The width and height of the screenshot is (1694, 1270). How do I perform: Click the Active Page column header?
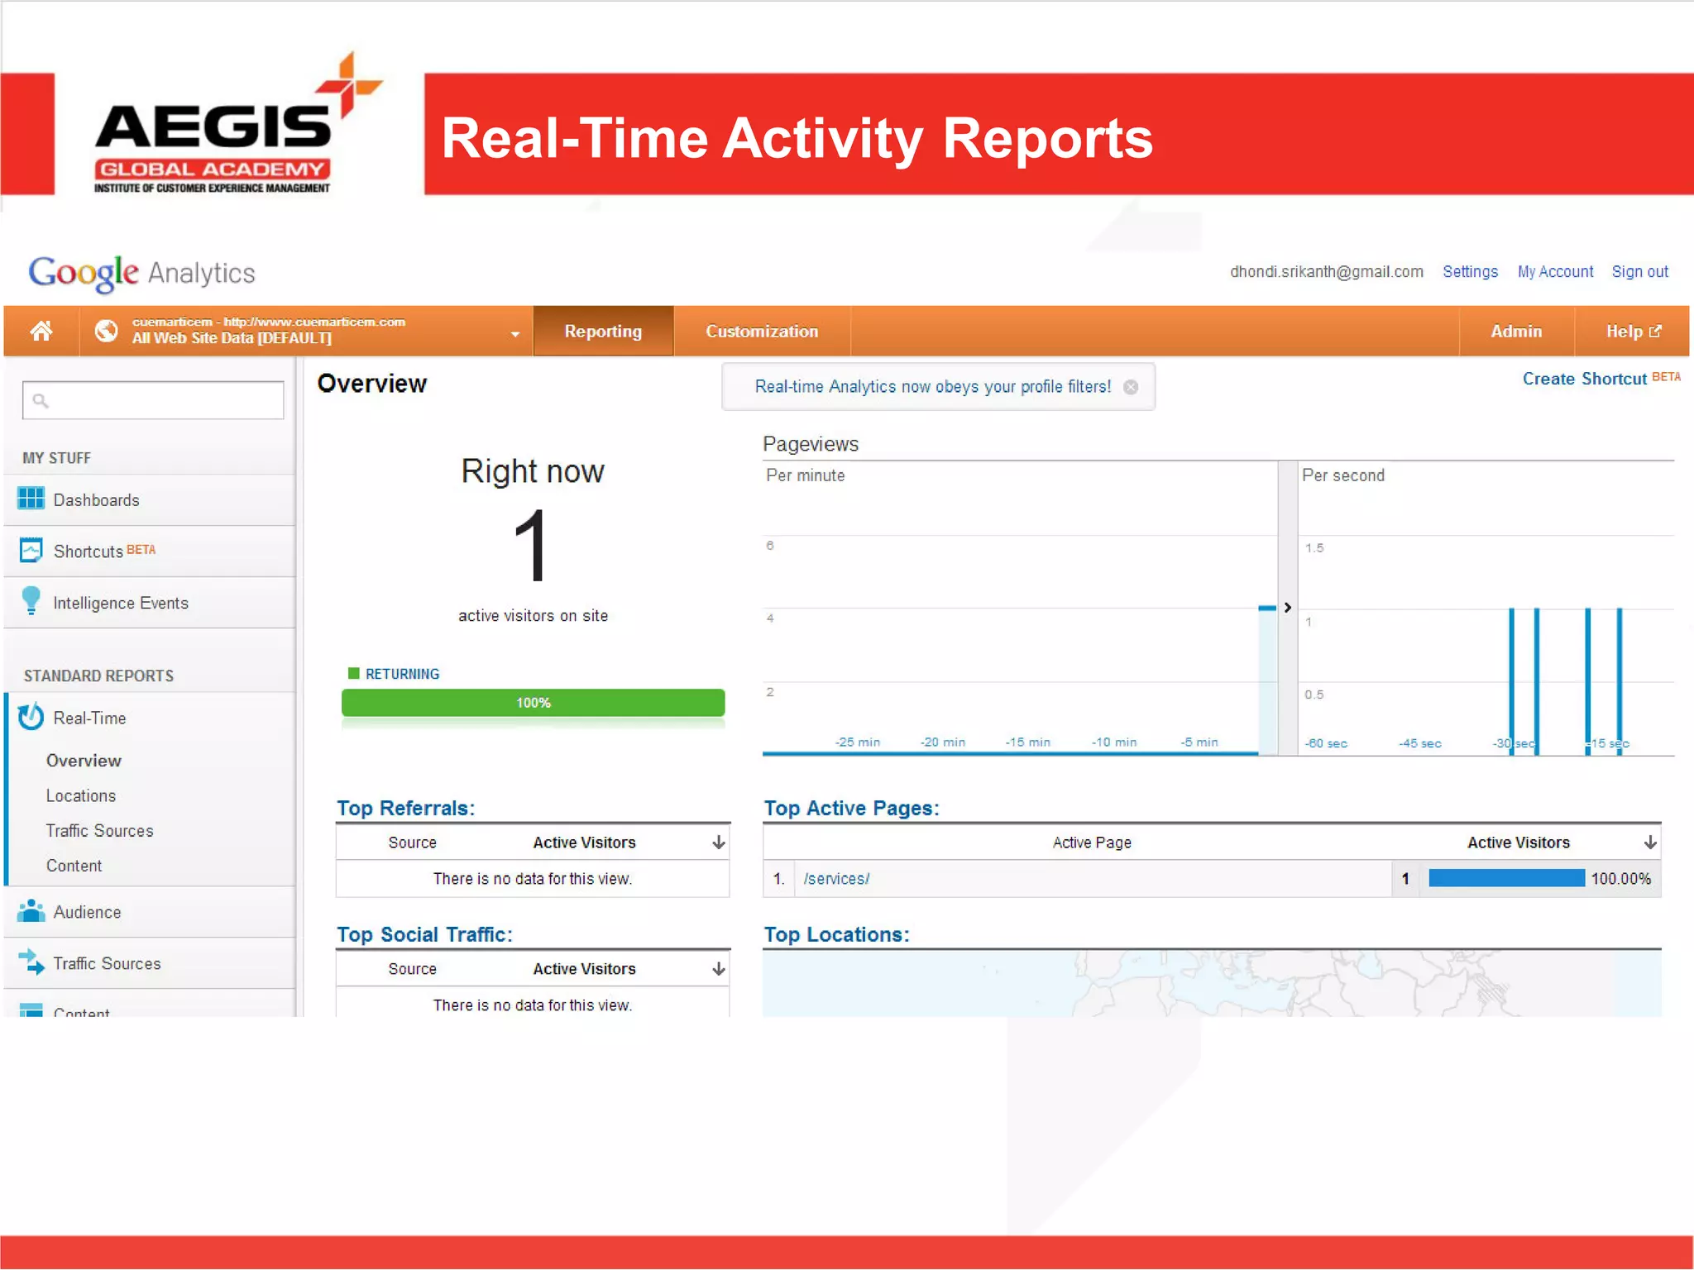click(x=1092, y=843)
